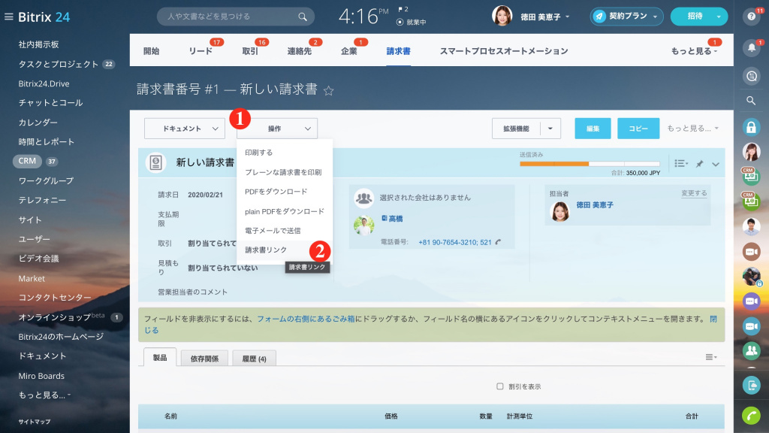Click the blue lock icon in sidebar
769x433 pixels.
(751, 126)
